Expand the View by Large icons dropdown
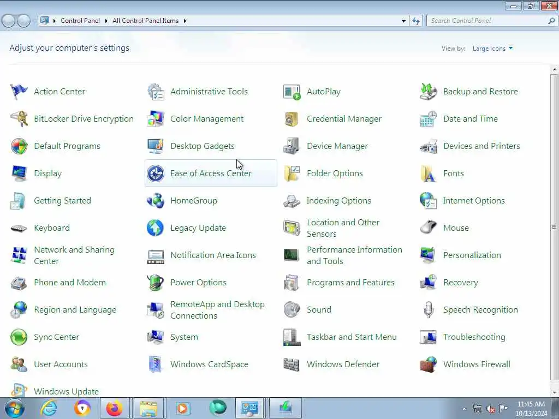559x419 pixels. click(x=492, y=49)
